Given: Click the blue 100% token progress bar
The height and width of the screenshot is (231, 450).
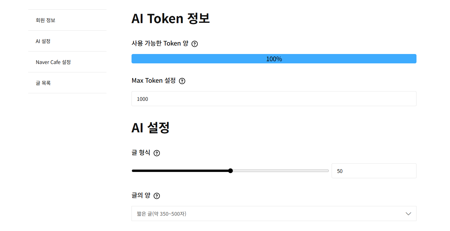Looking at the screenshot, I should [x=274, y=59].
